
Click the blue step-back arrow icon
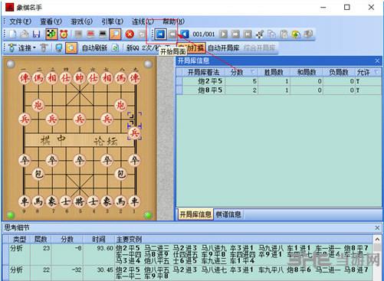pos(185,34)
